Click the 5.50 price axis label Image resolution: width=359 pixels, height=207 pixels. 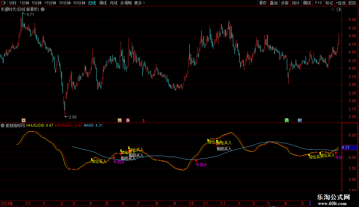[352, 20]
